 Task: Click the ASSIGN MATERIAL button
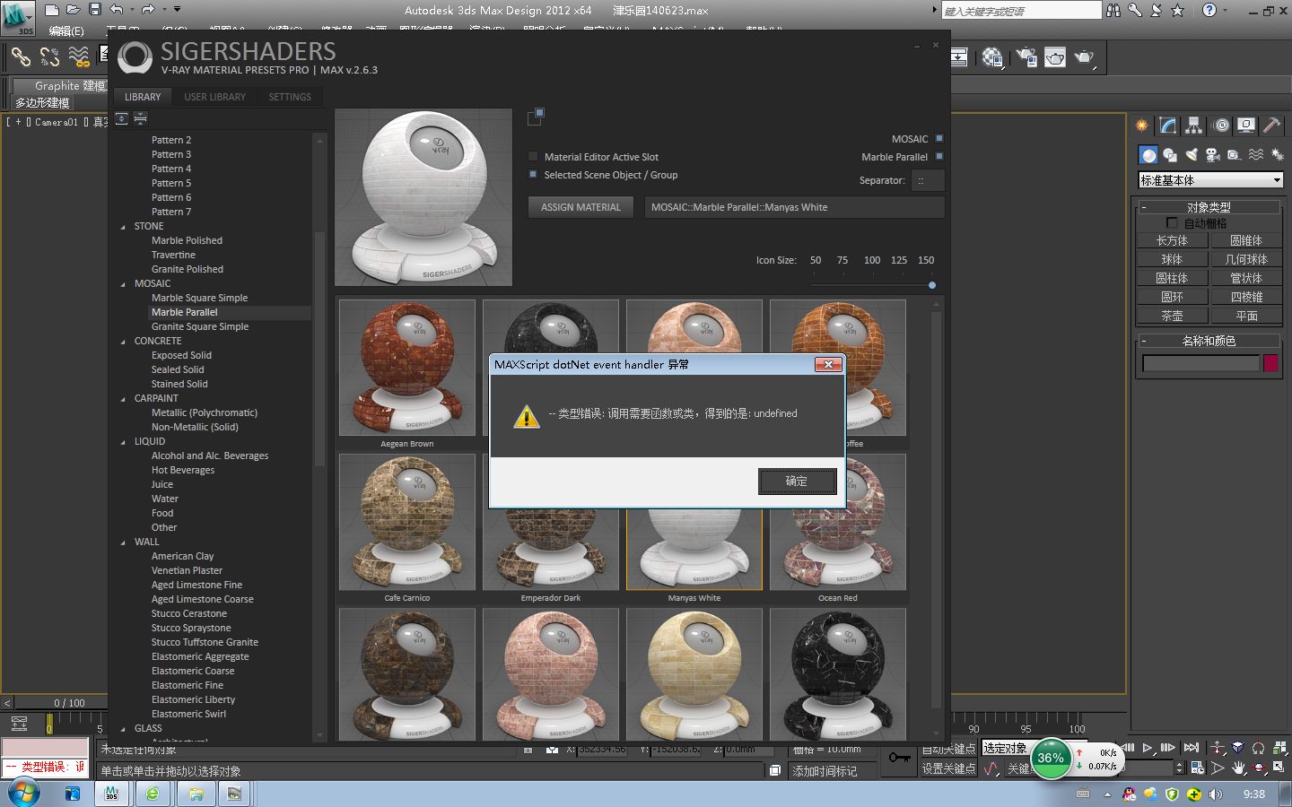[581, 207]
